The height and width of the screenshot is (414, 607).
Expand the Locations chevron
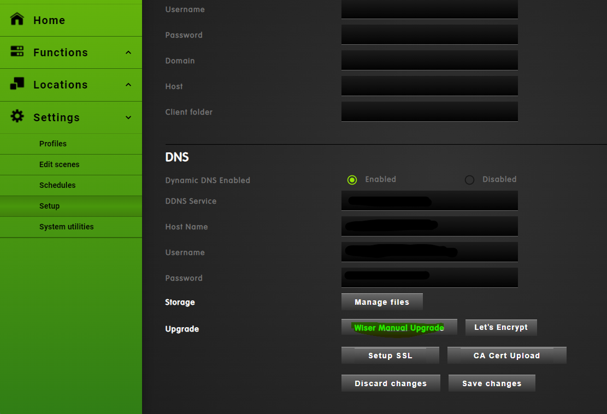click(x=128, y=85)
